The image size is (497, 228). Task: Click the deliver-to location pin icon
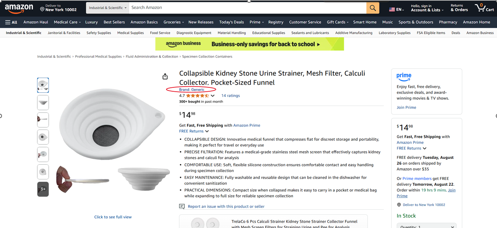pos(42,9)
